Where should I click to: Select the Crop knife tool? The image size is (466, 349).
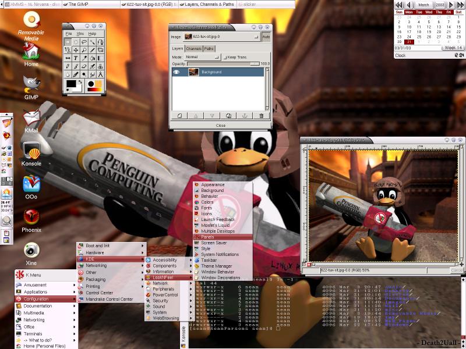[x=93, y=50]
